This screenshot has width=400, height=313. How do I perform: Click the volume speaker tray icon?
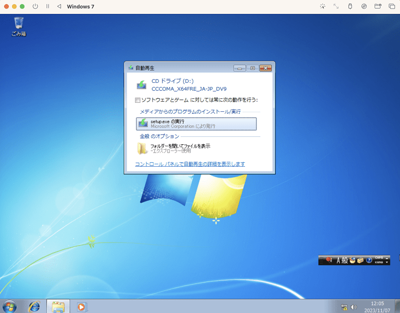click(x=353, y=307)
